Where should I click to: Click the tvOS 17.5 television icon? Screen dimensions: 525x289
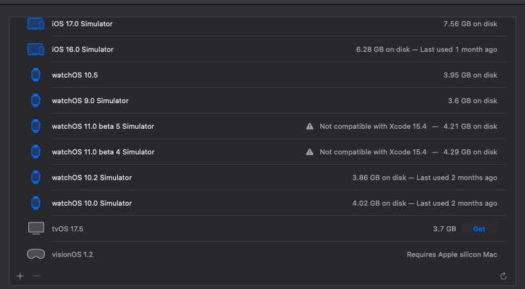coord(36,229)
